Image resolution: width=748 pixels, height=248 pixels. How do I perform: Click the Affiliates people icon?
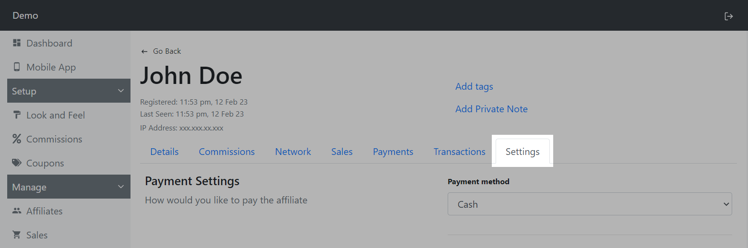pos(17,211)
